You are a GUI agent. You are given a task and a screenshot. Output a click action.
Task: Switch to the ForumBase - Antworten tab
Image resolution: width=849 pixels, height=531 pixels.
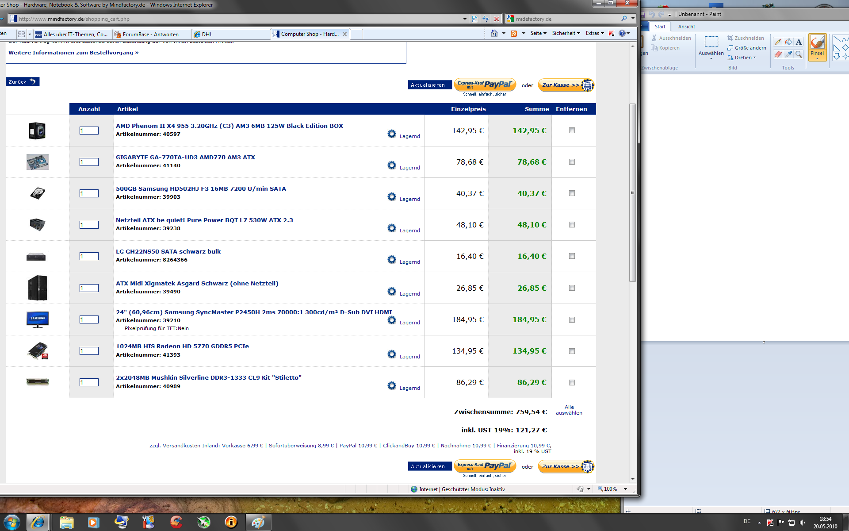(152, 34)
